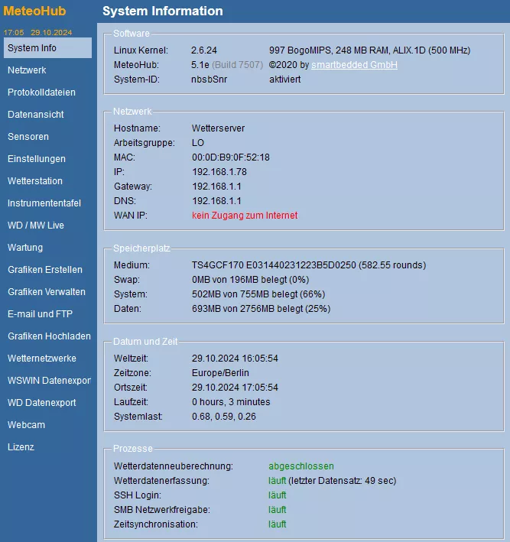510x542 pixels.
Task: Open the Webcam page
Action: coord(26,424)
